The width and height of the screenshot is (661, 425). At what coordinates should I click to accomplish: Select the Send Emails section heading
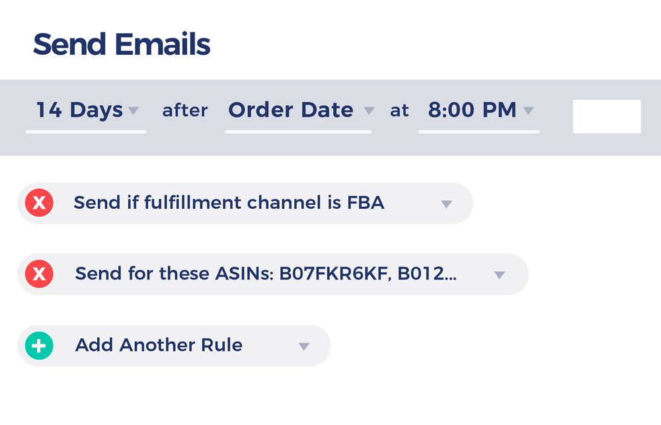[x=122, y=43]
